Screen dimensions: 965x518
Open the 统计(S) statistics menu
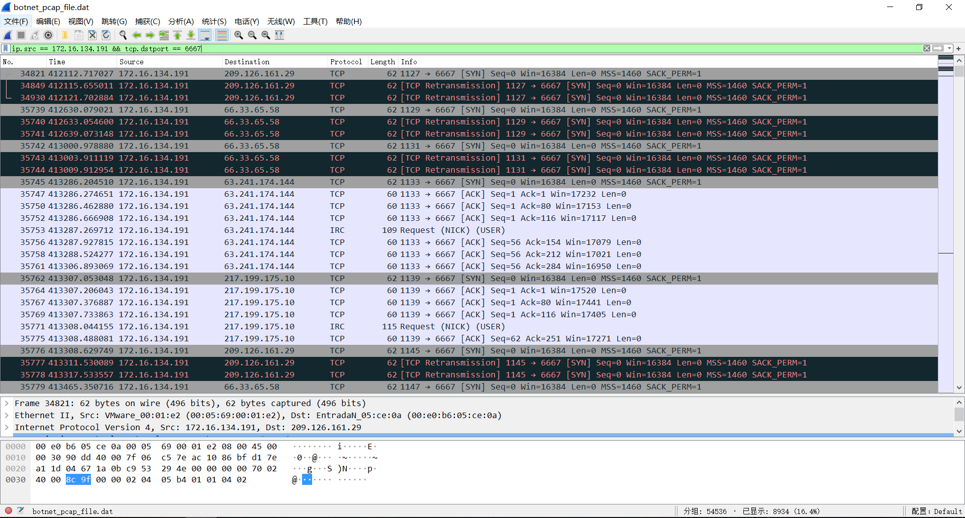tap(214, 22)
